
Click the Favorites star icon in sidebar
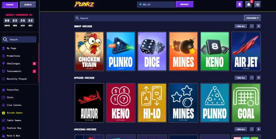[3, 90]
